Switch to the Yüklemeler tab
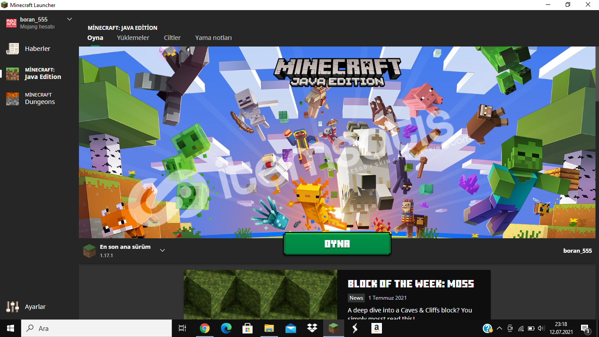599x337 pixels. (x=133, y=38)
